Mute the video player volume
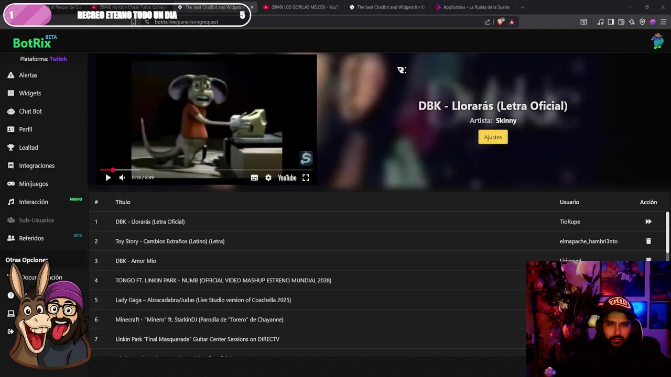The width and height of the screenshot is (671, 377). 122,178
